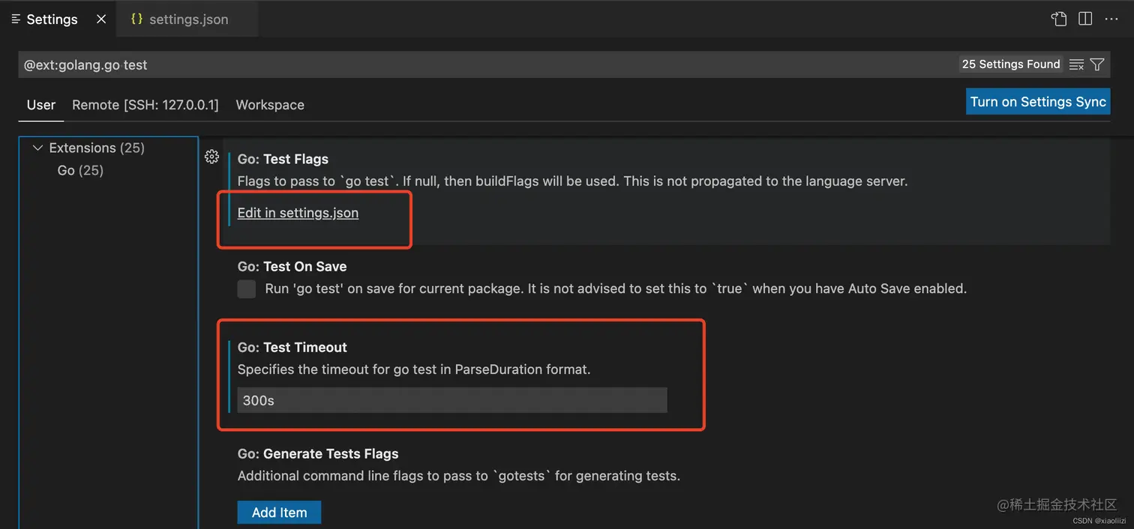Click the Go: Test Flags title
The width and height of the screenshot is (1134, 529).
[283, 159]
